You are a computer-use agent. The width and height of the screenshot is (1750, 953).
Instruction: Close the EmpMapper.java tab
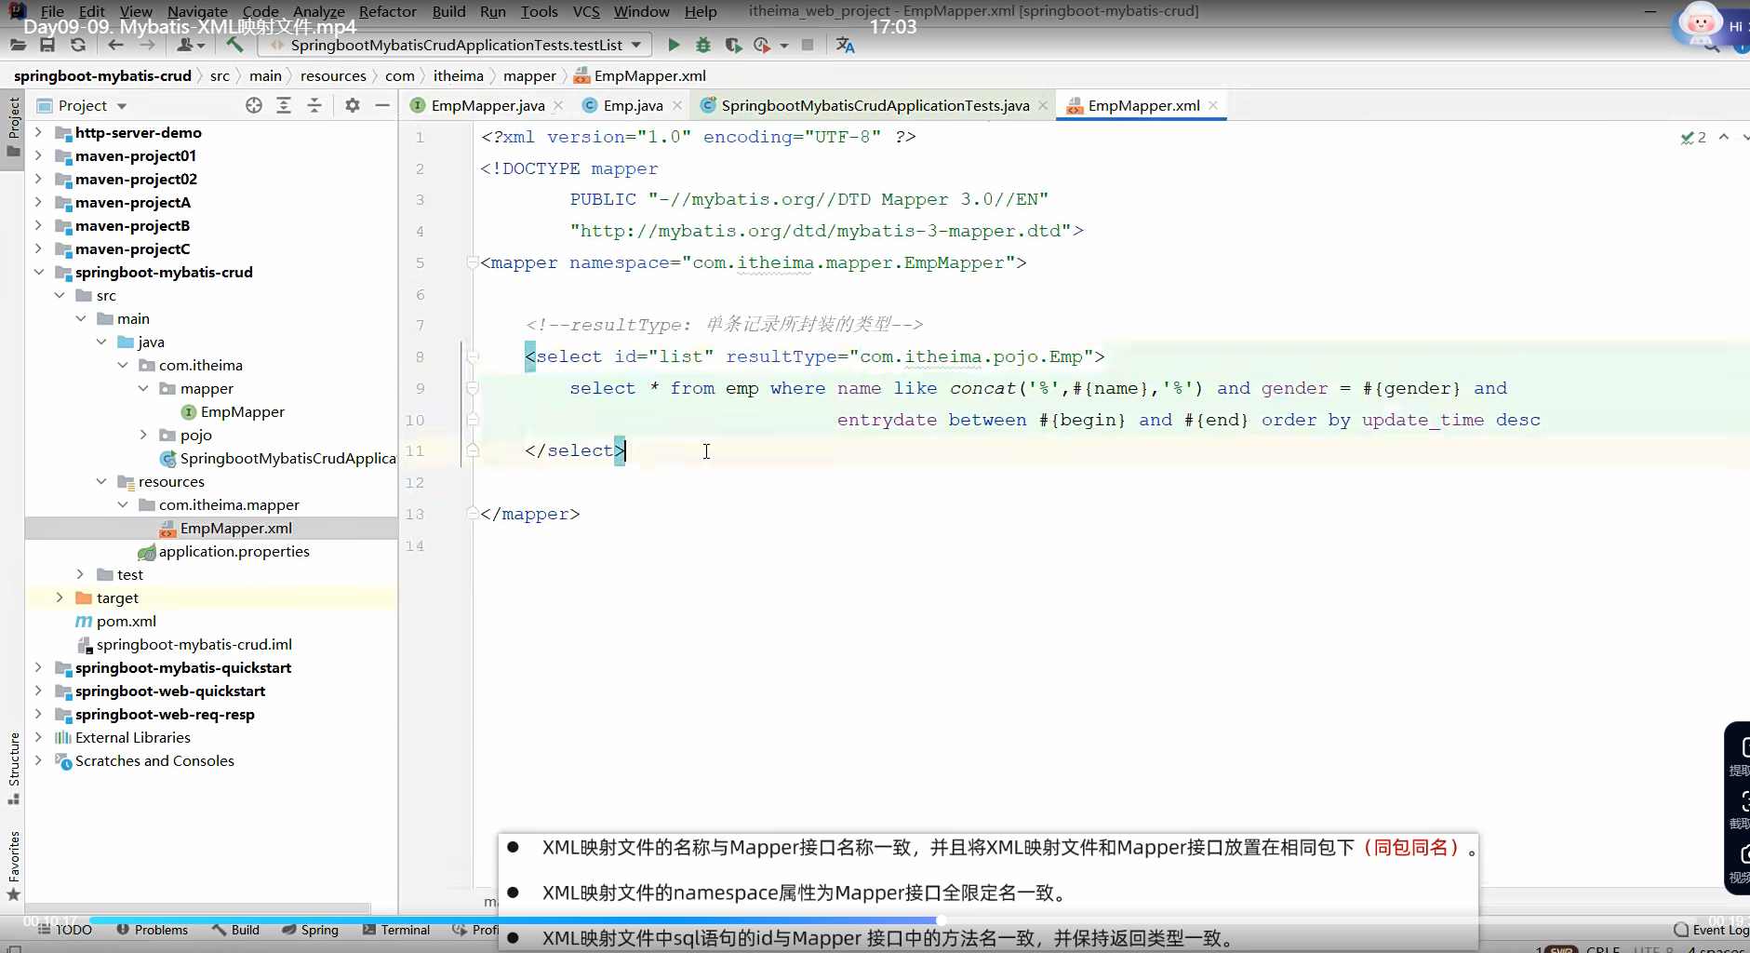click(557, 106)
